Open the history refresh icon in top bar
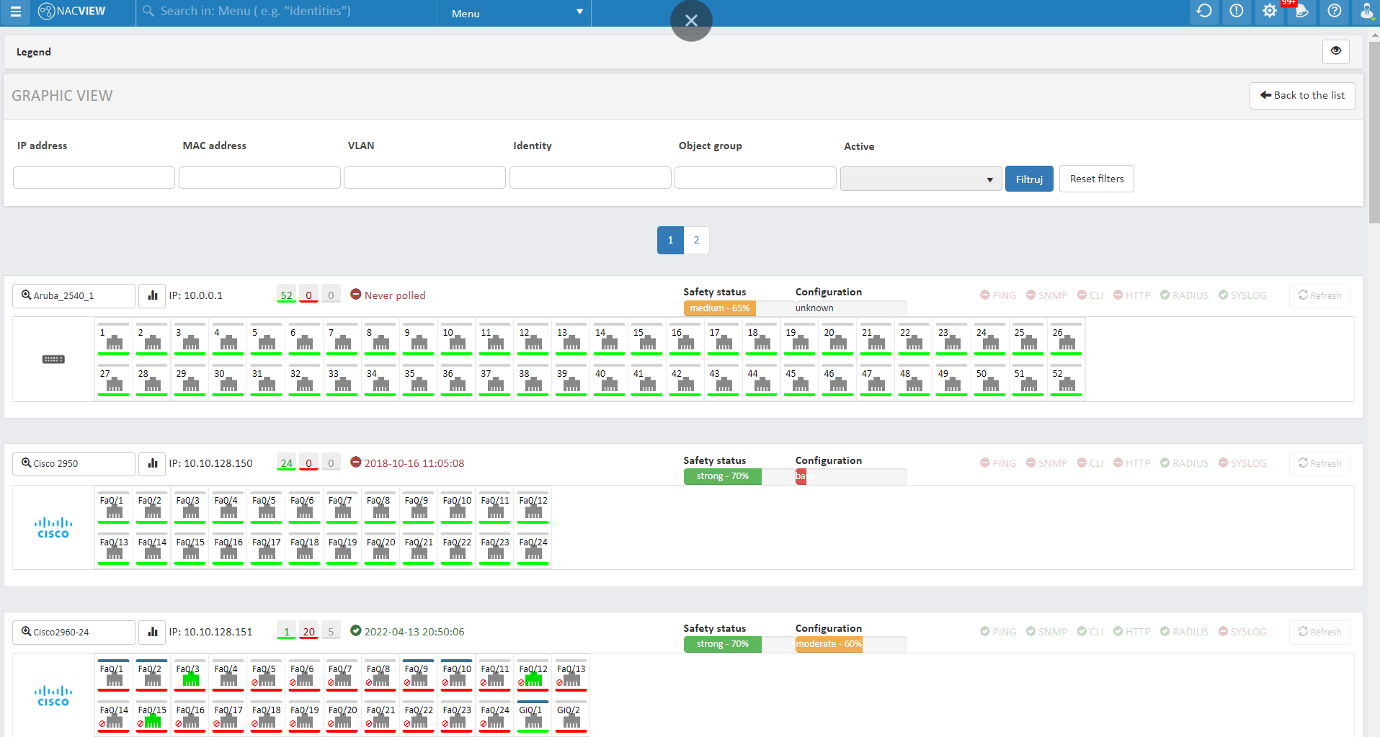Screen dimensions: 1380x737 (1204, 12)
